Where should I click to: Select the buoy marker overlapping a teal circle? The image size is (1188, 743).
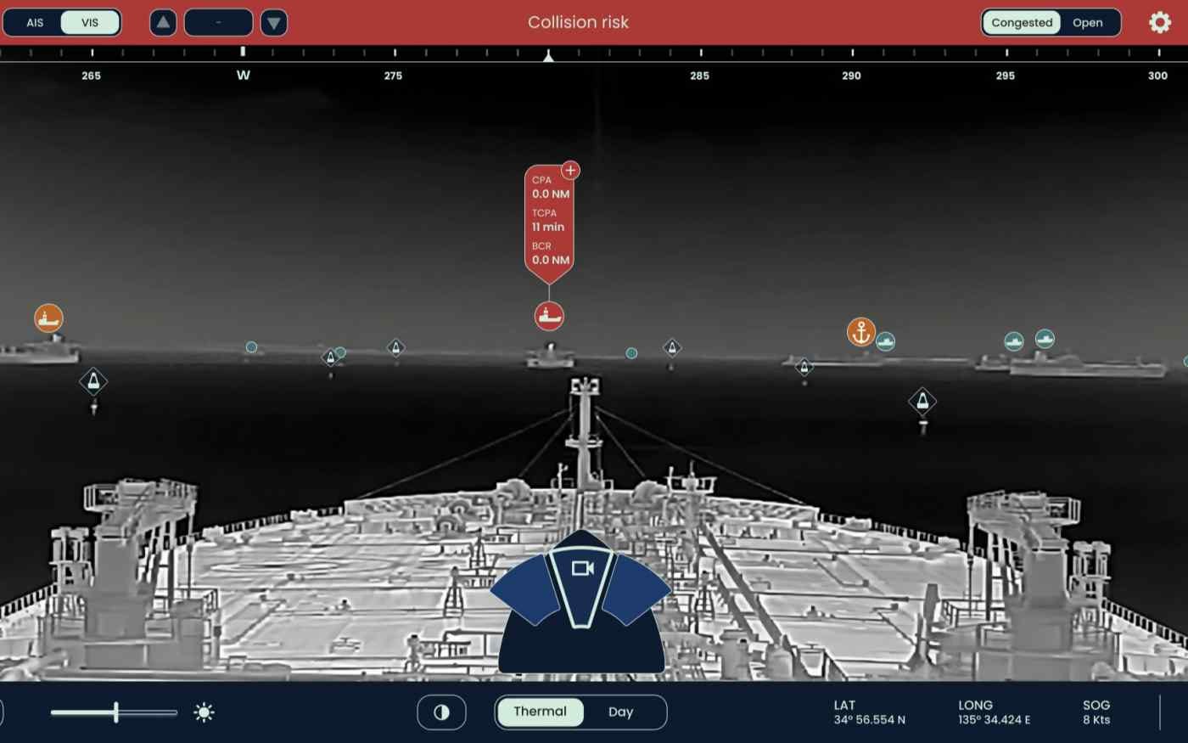[x=331, y=357]
